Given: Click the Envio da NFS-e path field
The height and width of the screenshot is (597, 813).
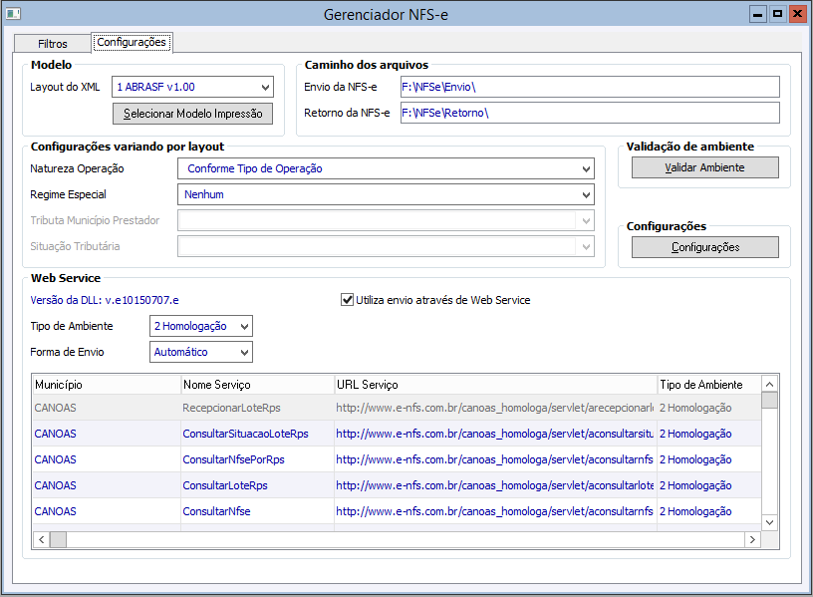Looking at the screenshot, I should [589, 87].
